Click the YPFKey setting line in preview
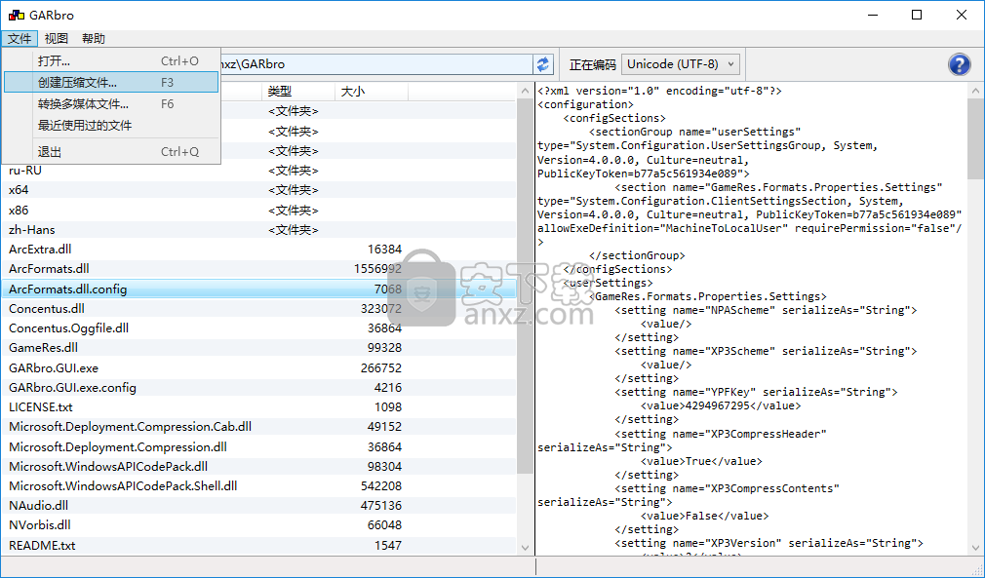 pyautogui.click(x=757, y=392)
